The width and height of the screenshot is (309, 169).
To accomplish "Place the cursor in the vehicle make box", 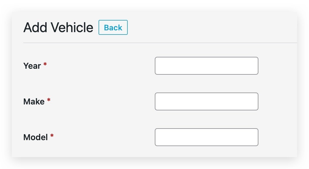I will tap(206, 101).
